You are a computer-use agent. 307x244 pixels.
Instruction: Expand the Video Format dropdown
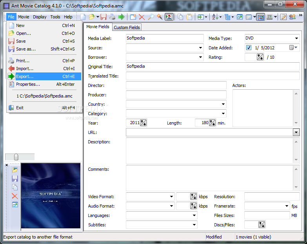tap(171, 197)
